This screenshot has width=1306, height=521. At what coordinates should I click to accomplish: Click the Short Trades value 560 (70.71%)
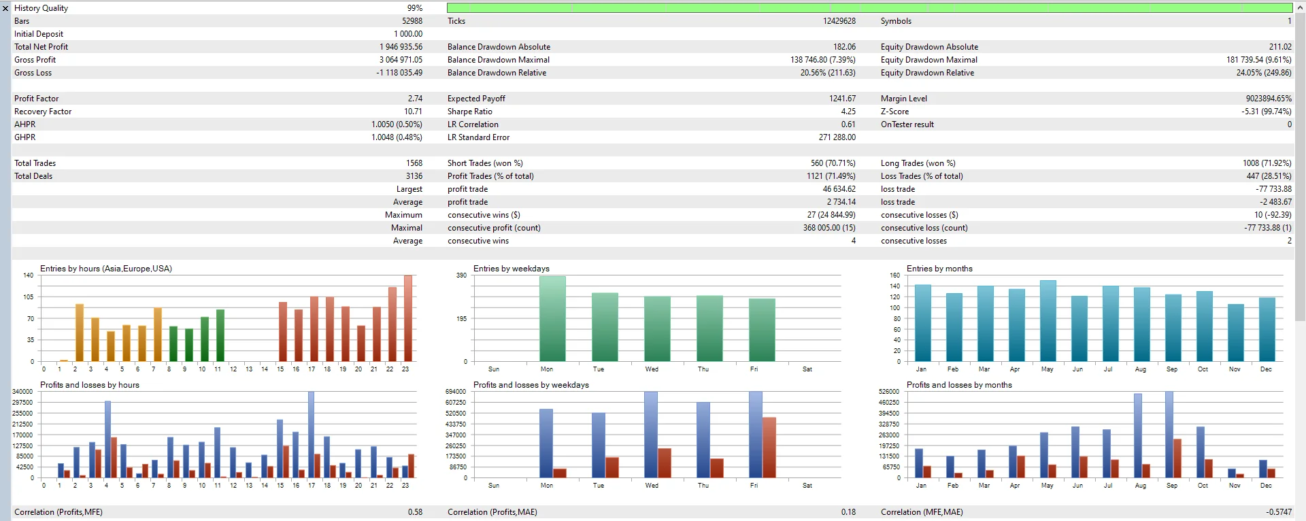coord(833,163)
